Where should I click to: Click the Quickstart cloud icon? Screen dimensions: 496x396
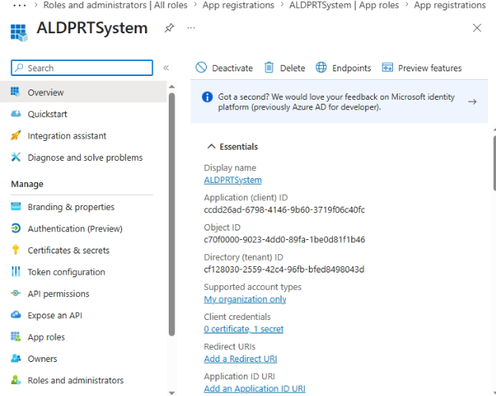tap(16, 113)
